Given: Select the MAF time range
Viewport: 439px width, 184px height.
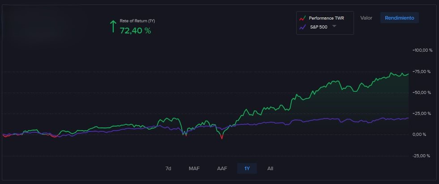Looking at the screenshot, I should (194, 168).
